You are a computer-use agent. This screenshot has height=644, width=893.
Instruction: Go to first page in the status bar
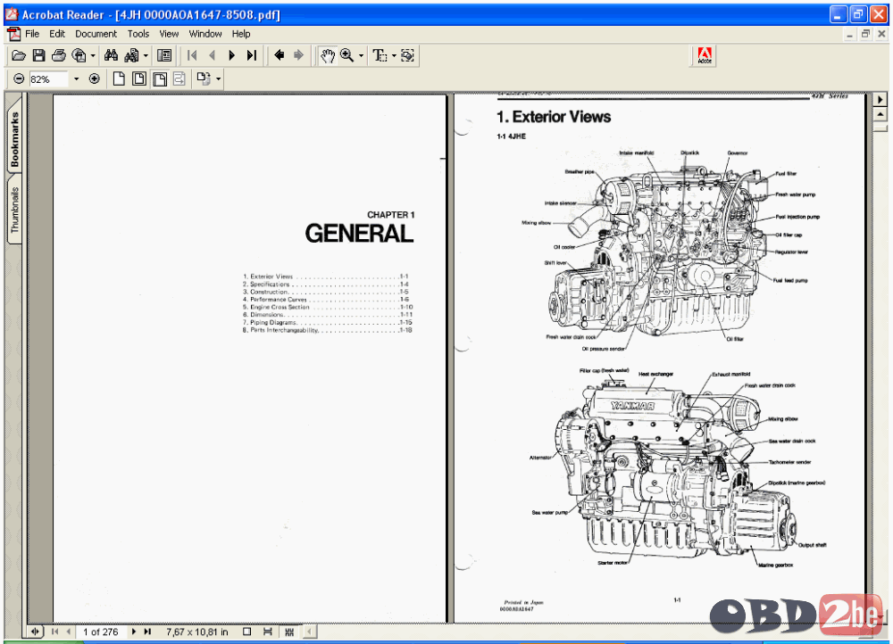pos(54,632)
